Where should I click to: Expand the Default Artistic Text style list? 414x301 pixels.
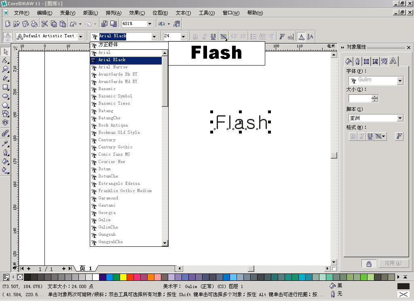pos(81,36)
